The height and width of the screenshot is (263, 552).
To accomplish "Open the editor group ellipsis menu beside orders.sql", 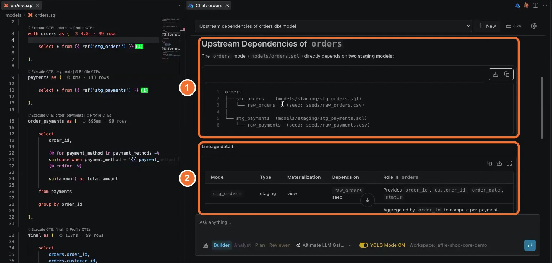I will tap(179, 5).
